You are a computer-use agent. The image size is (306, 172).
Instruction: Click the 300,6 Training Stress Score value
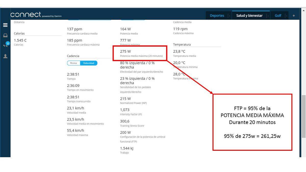[x=125, y=121]
